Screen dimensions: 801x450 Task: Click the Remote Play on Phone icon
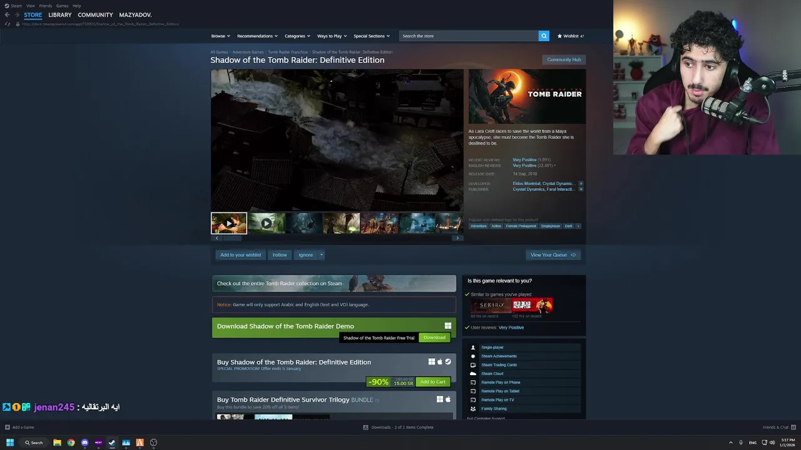pos(473,382)
